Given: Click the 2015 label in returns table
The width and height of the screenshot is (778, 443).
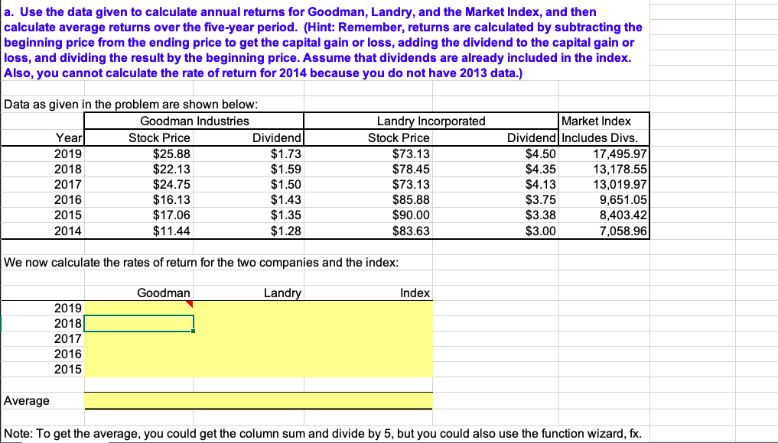Looking at the screenshot, I should click(68, 369).
